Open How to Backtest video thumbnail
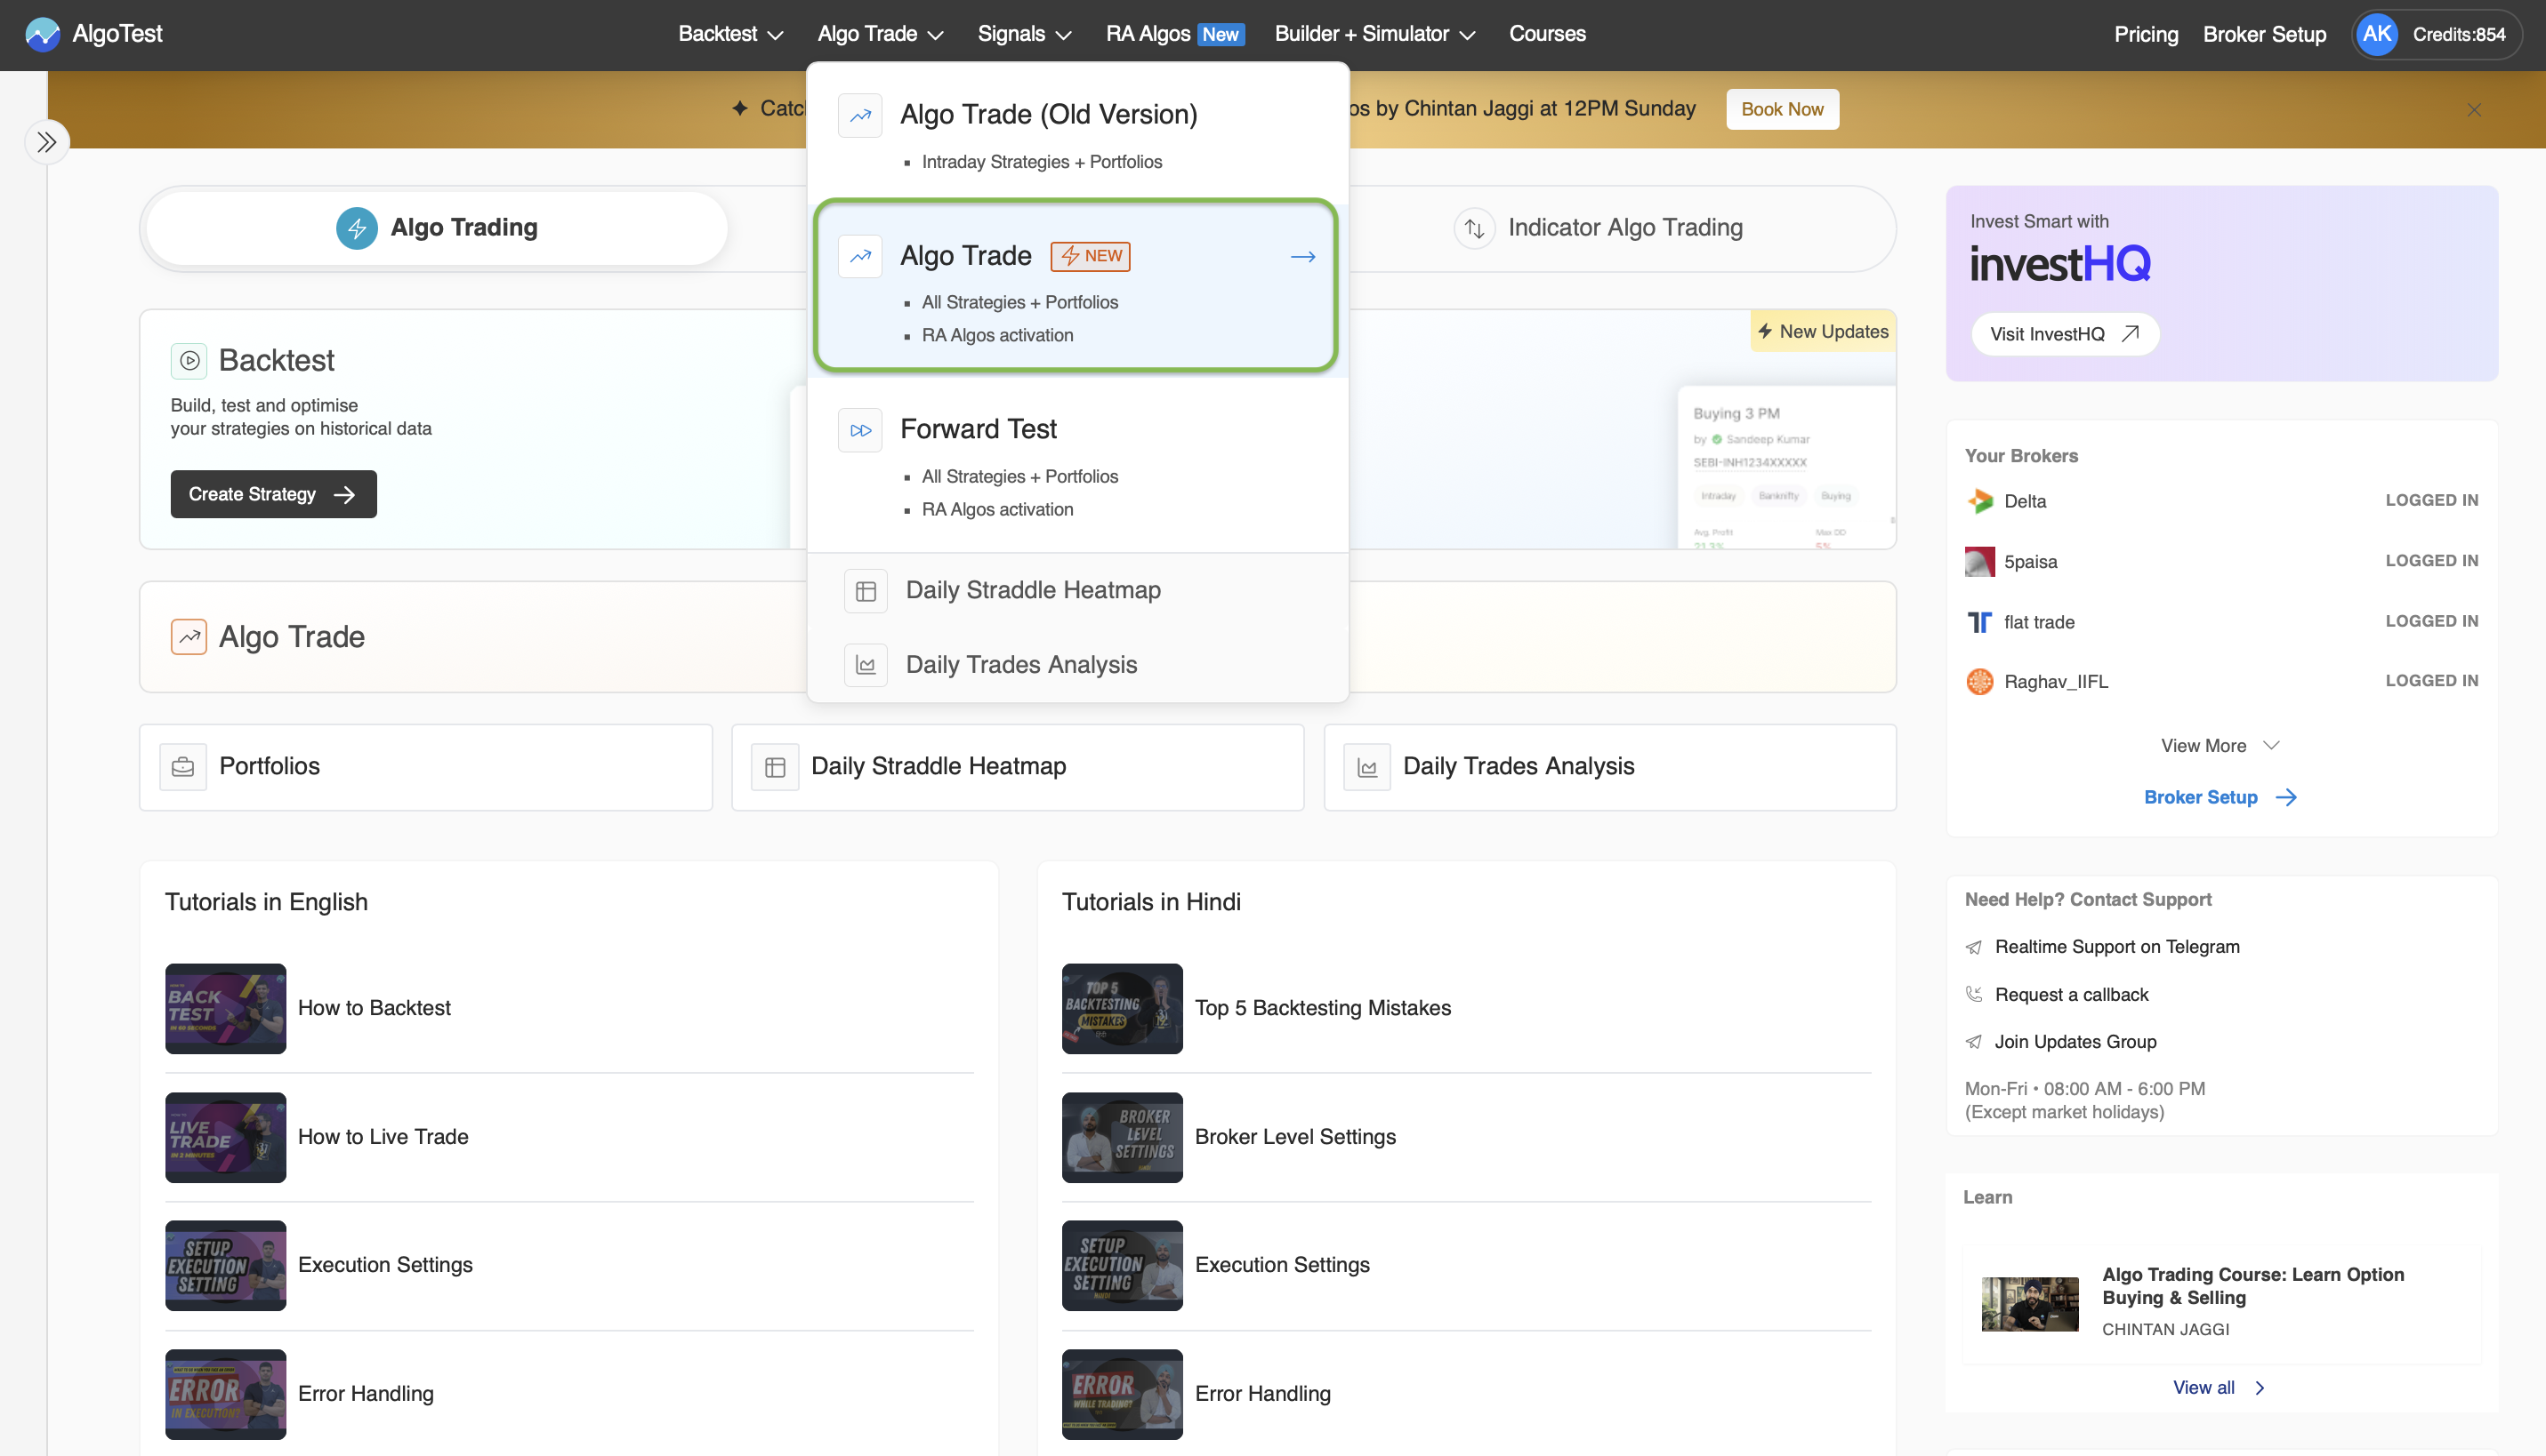 225,1009
